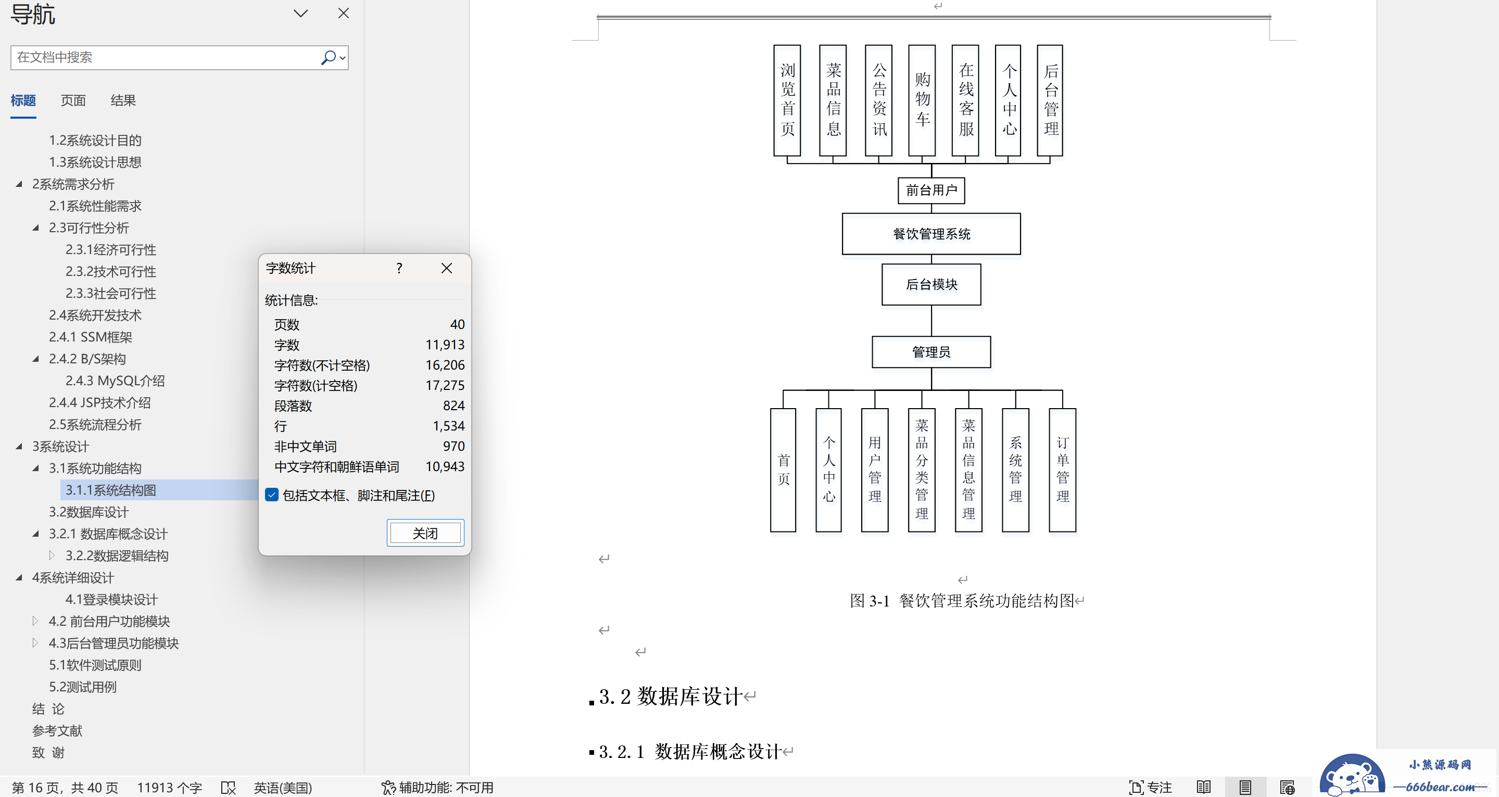Collapse the 3.2.1 数据库概念设计 heading
This screenshot has height=797, width=1499.
click(35, 534)
